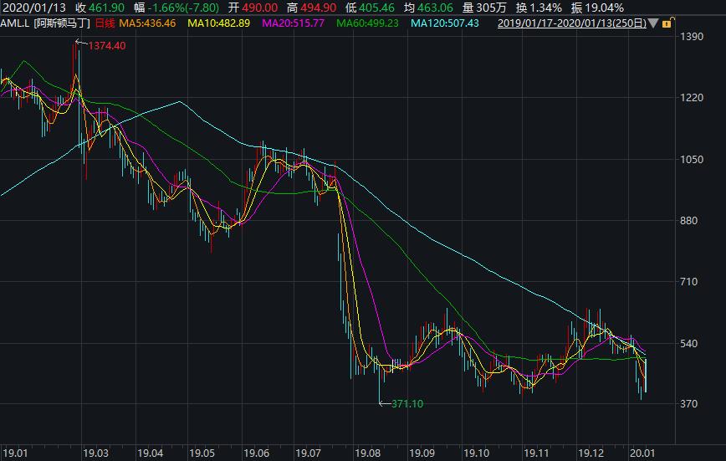This screenshot has height=461, width=726.
Task: Click the AML.L ticker symbol
Action: click(x=14, y=23)
